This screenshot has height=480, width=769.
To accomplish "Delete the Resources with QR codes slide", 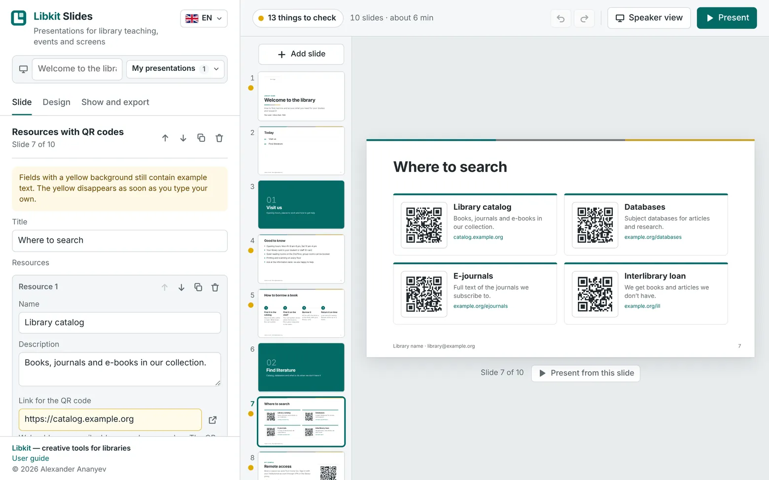I will (219, 138).
